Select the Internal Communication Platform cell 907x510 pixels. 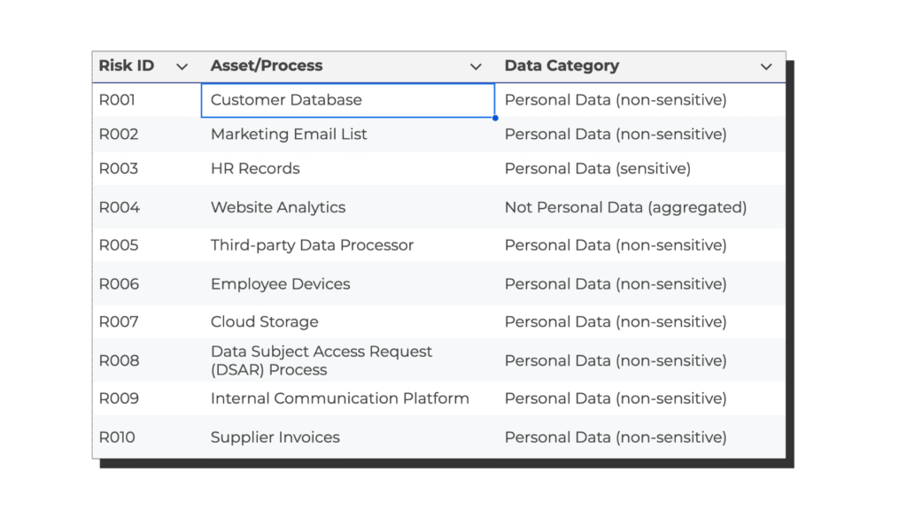[339, 398]
